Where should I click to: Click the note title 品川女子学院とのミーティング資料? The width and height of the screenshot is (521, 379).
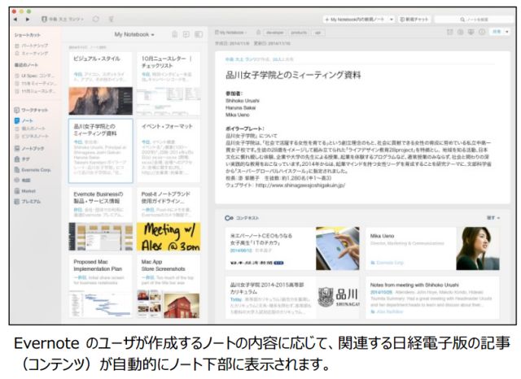click(x=293, y=75)
